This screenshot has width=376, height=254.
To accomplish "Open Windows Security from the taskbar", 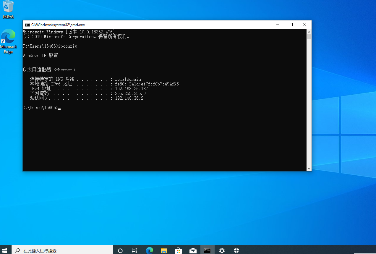I will (236, 250).
